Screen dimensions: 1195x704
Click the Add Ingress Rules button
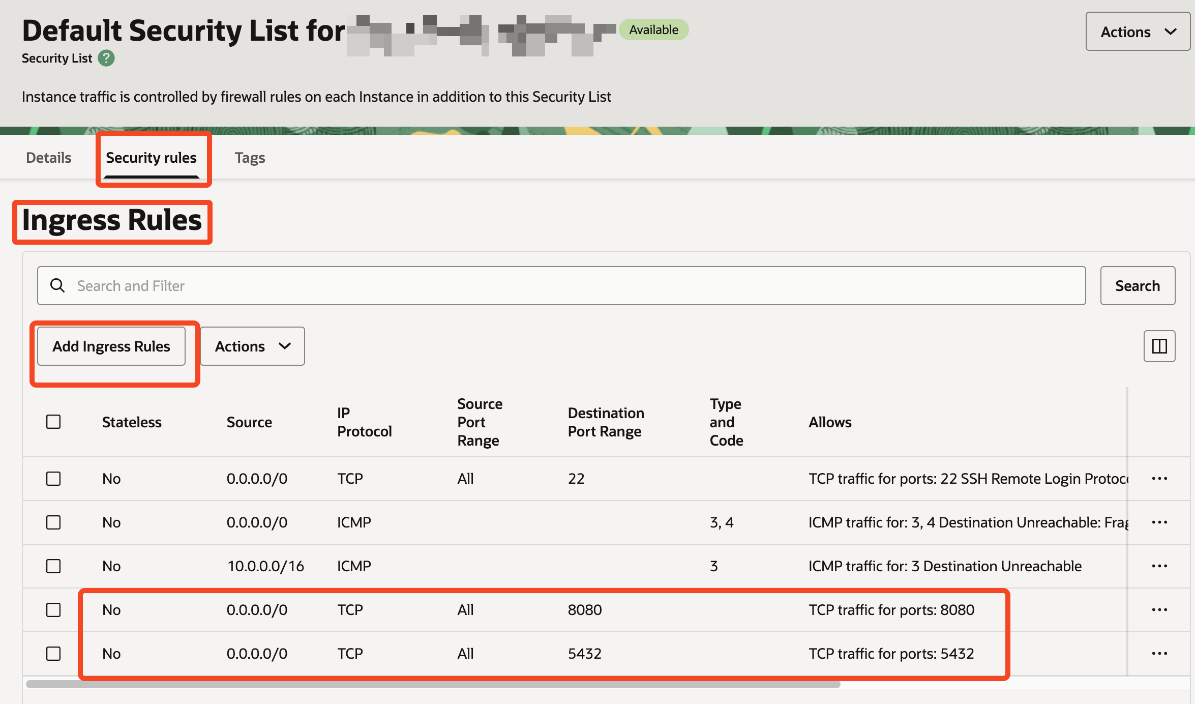coord(111,346)
